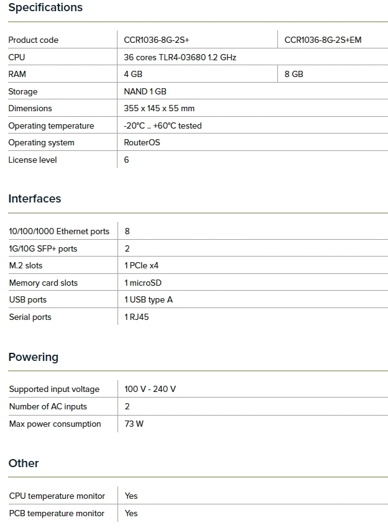Click the Interfaces section heading
The height and width of the screenshot is (528, 388).
[x=35, y=199]
